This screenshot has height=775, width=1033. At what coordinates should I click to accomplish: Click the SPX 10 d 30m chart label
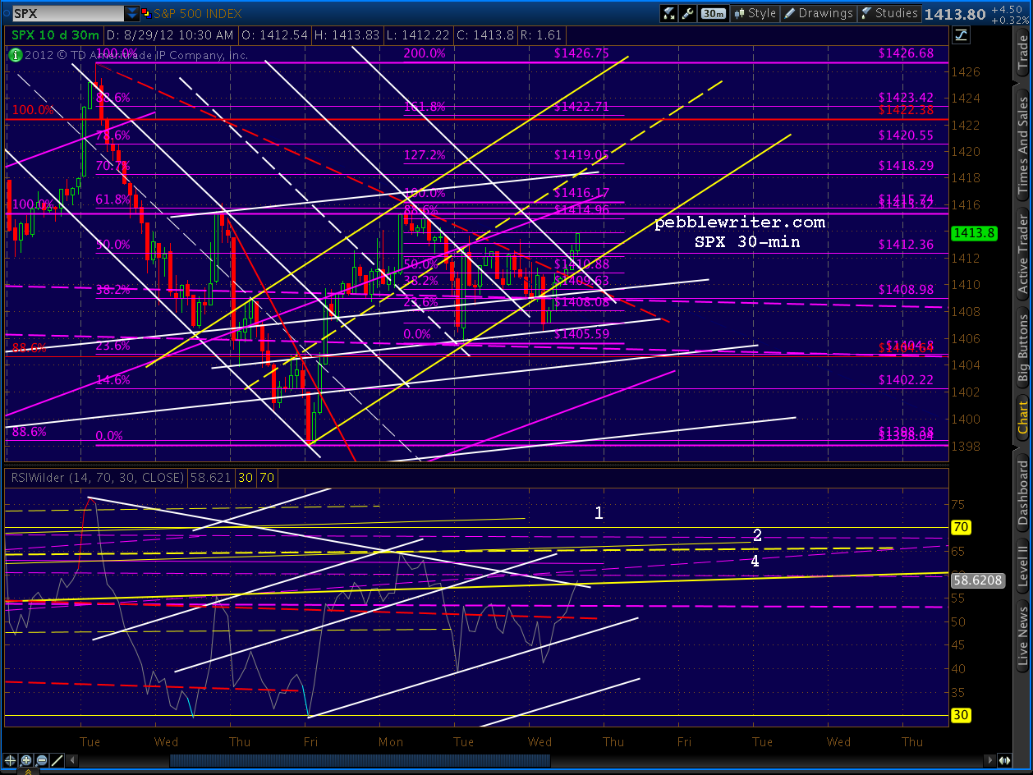54,35
